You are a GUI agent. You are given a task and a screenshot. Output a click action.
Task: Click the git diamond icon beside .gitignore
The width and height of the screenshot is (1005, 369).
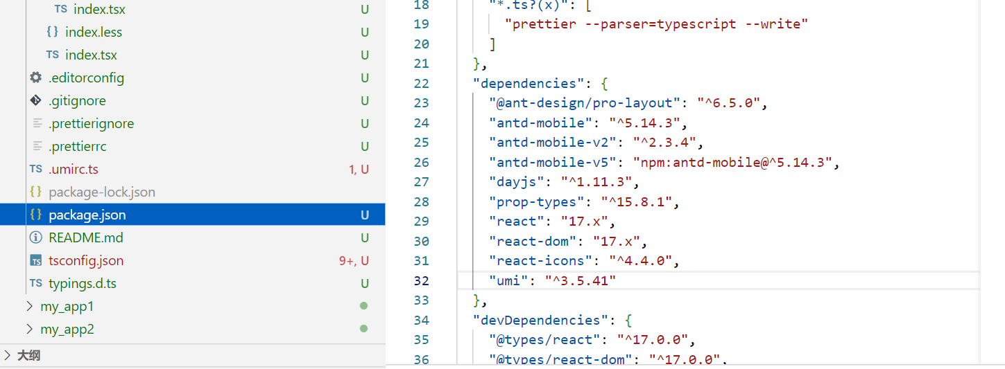coord(36,100)
